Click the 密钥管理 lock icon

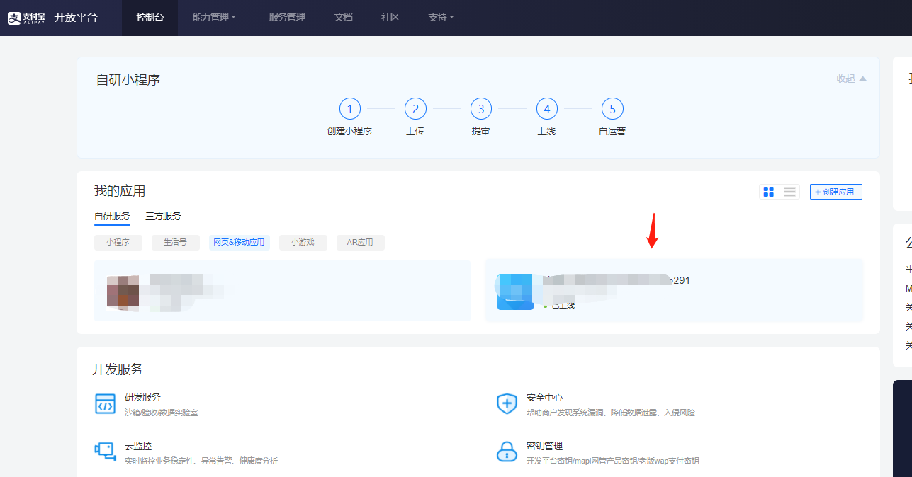[507, 451]
